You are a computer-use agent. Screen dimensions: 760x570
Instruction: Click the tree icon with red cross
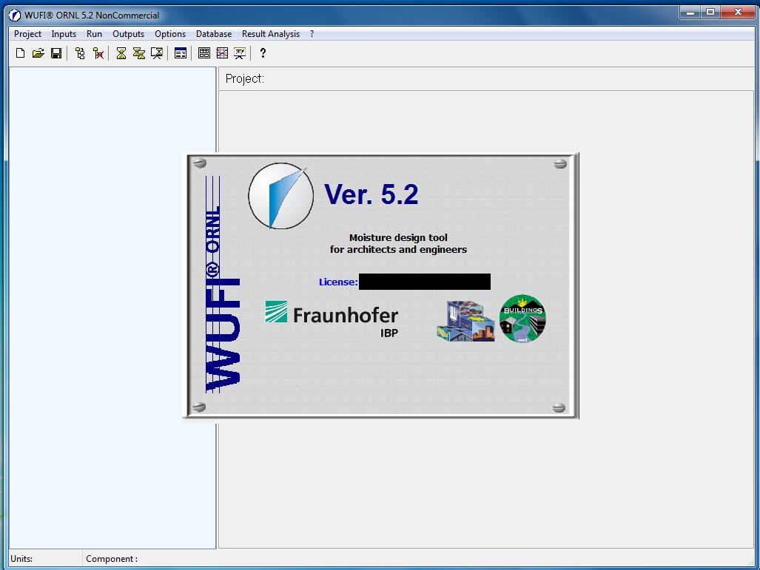pos(98,53)
